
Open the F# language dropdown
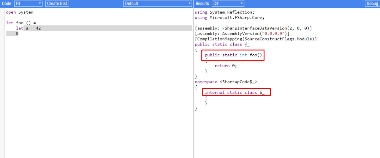click(x=28, y=4)
